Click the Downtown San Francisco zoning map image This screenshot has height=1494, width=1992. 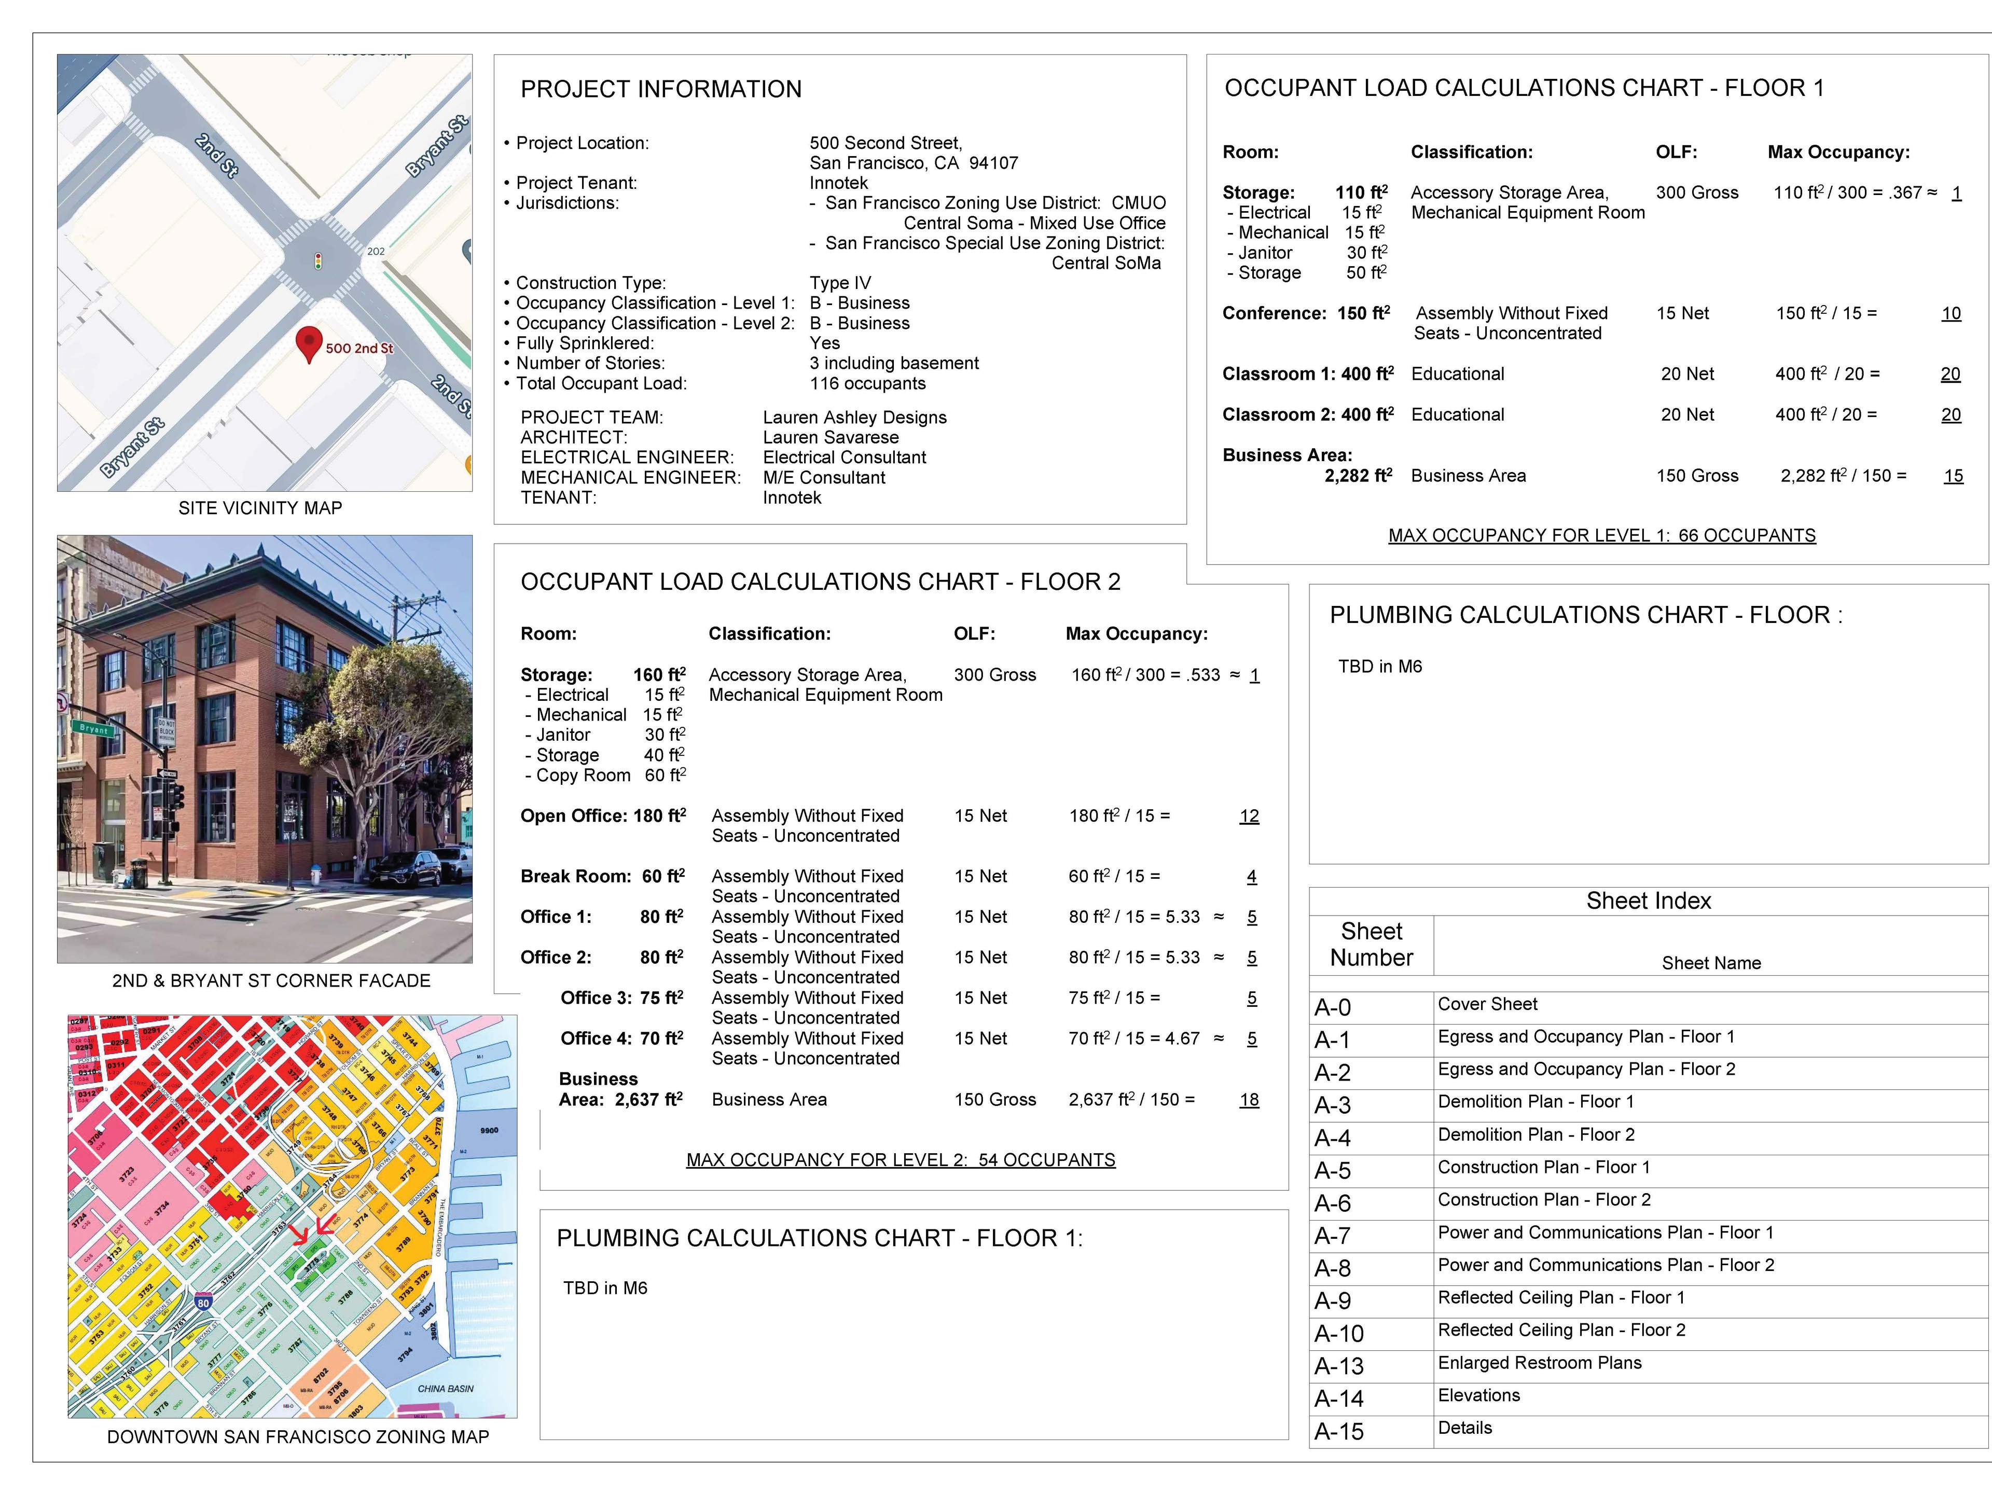(292, 1216)
